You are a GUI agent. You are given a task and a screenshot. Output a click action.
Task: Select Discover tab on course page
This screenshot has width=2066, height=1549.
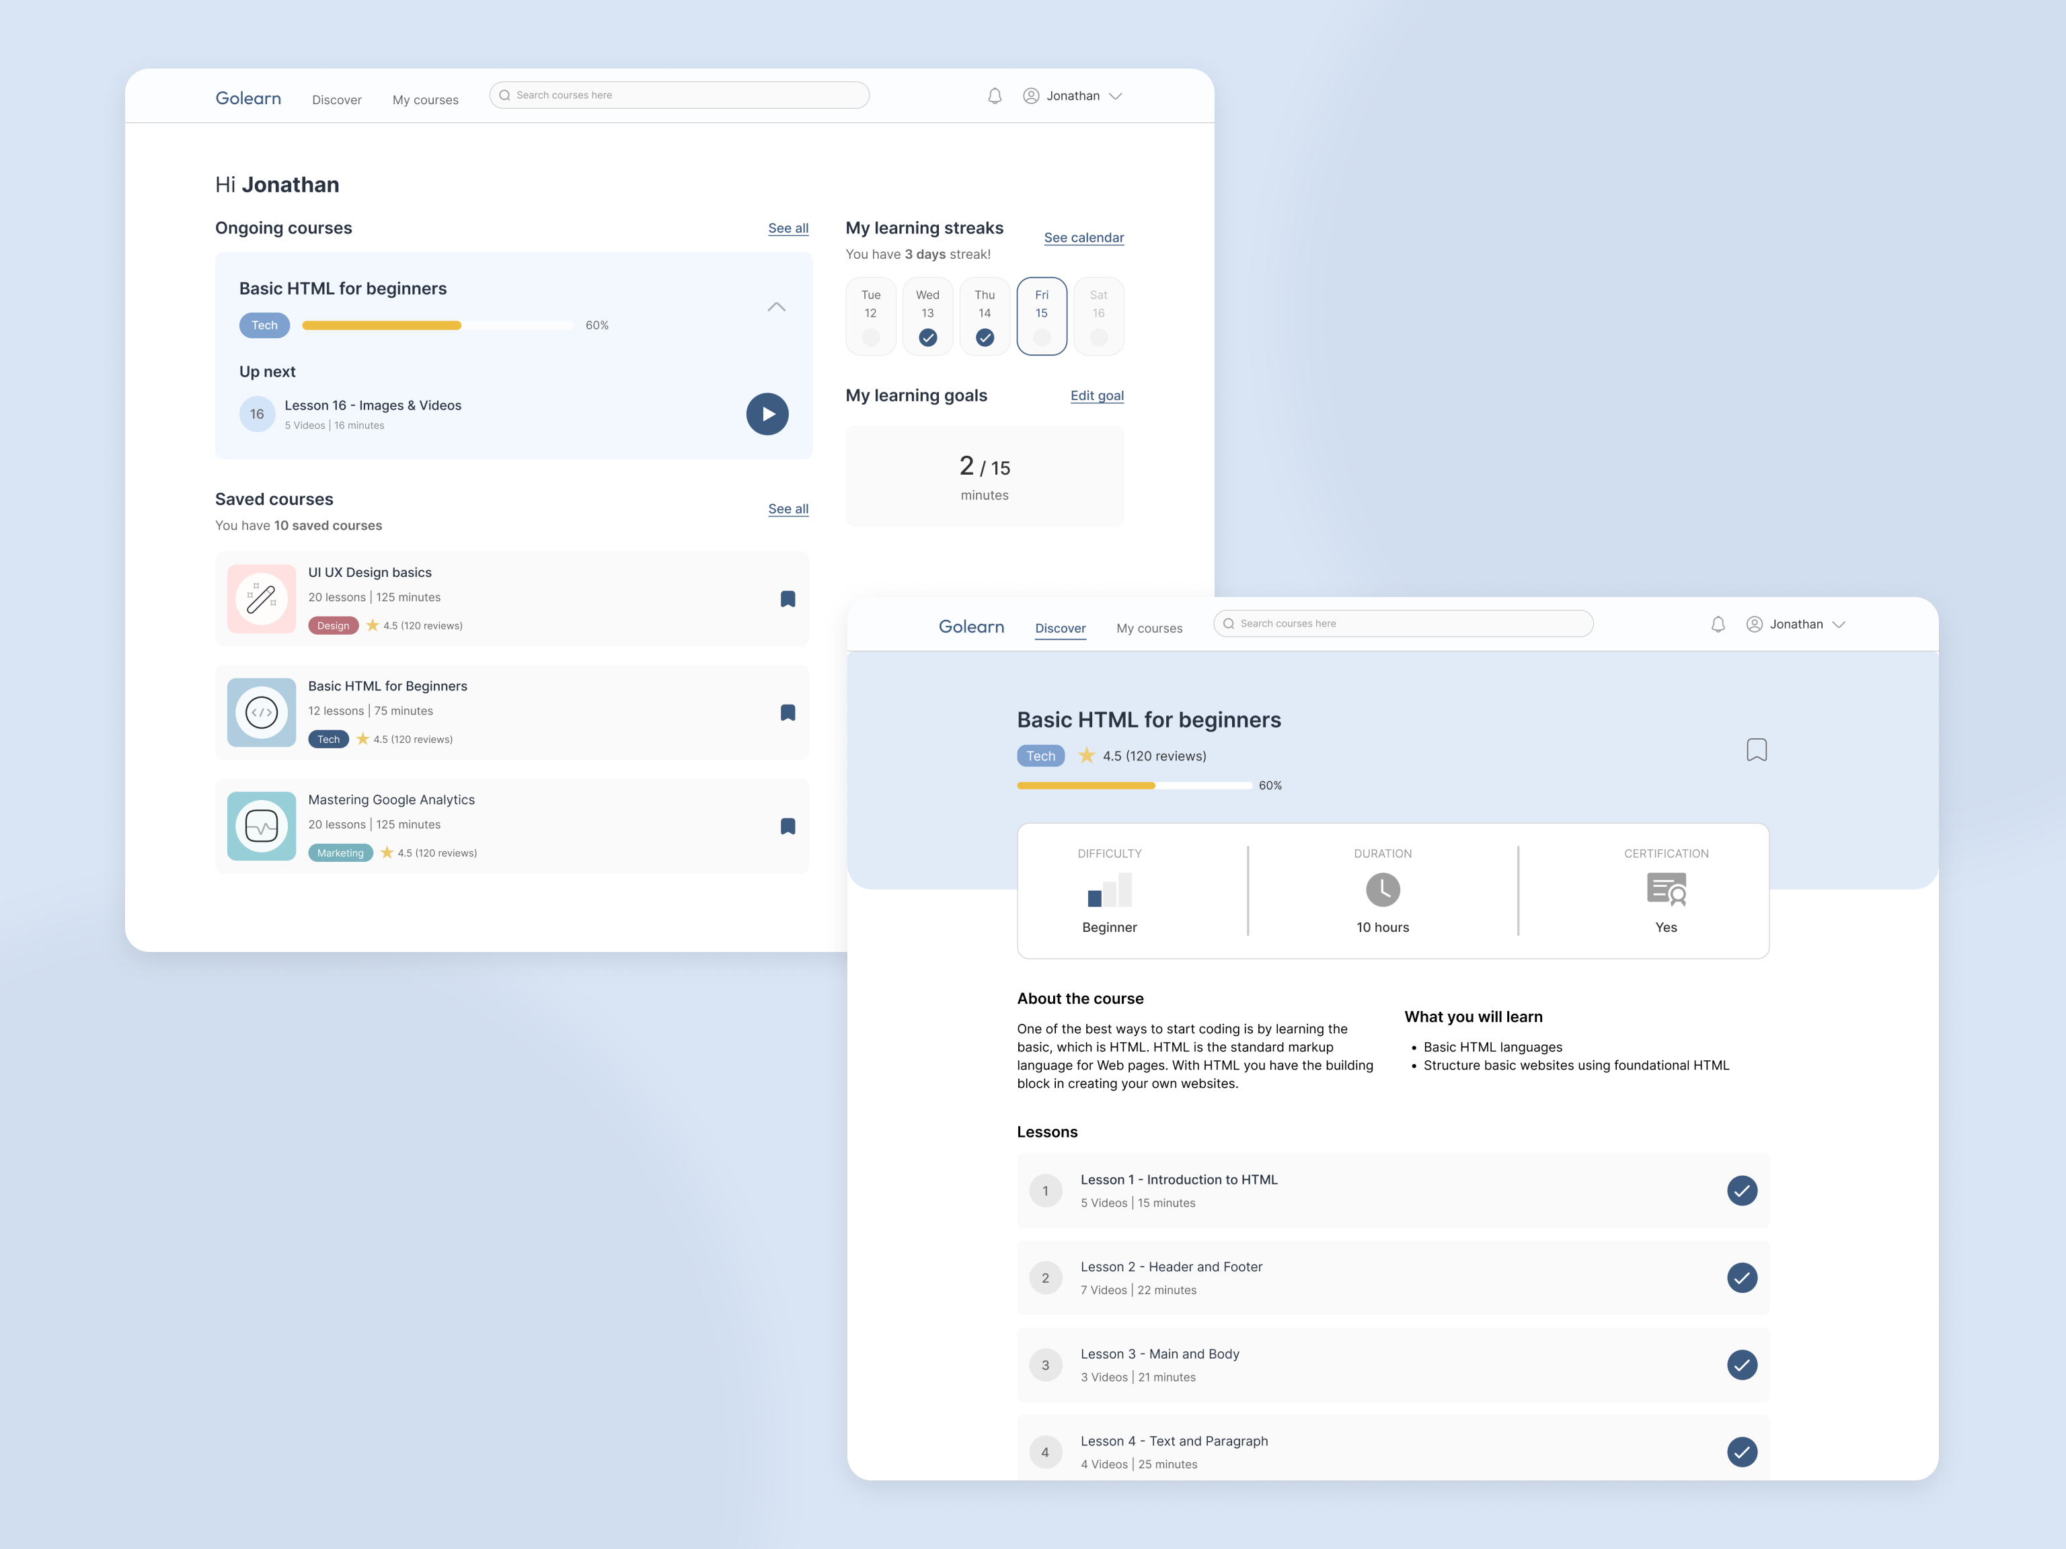pos(1060,629)
